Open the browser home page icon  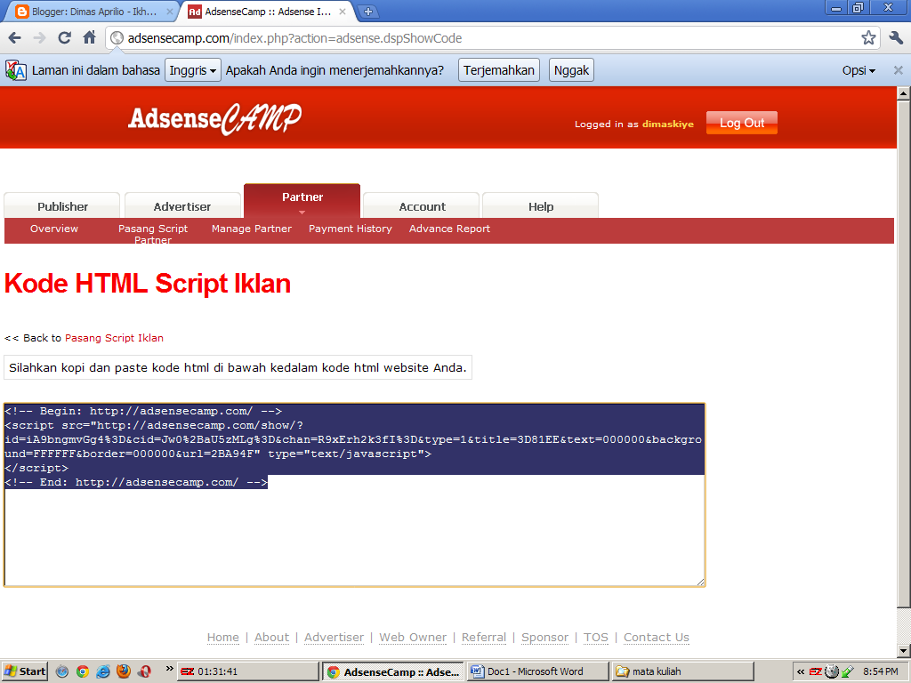point(90,38)
